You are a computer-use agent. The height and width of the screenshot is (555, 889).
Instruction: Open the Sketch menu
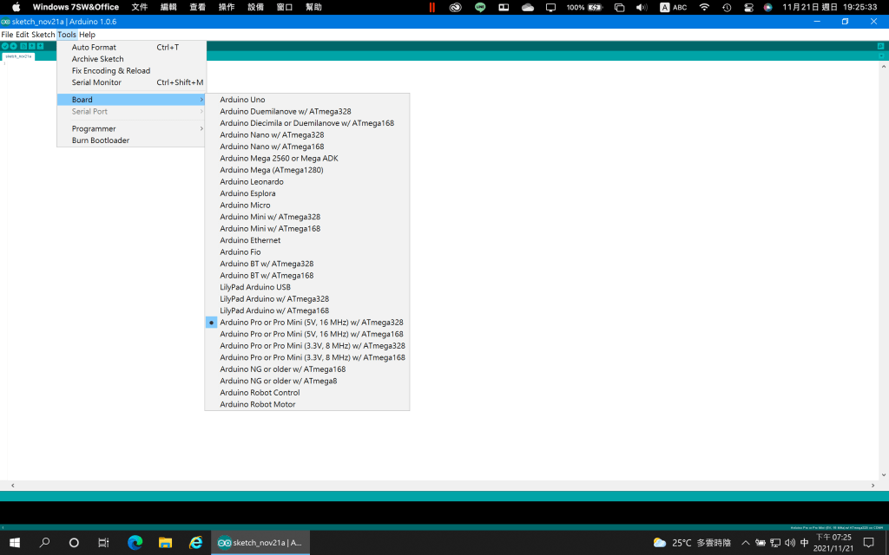point(43,35)
